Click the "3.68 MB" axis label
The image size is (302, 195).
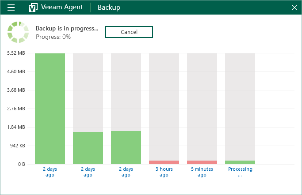16,90
